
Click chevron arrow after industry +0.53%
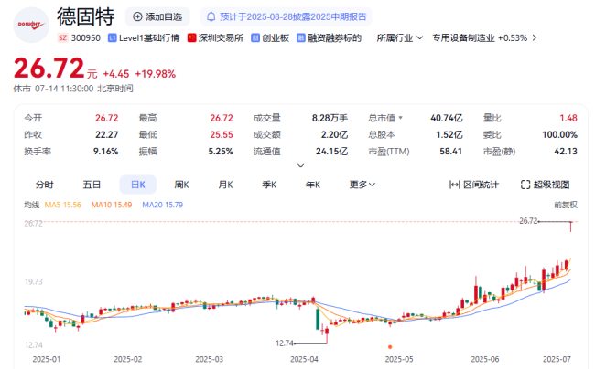(x=535, y=37)
